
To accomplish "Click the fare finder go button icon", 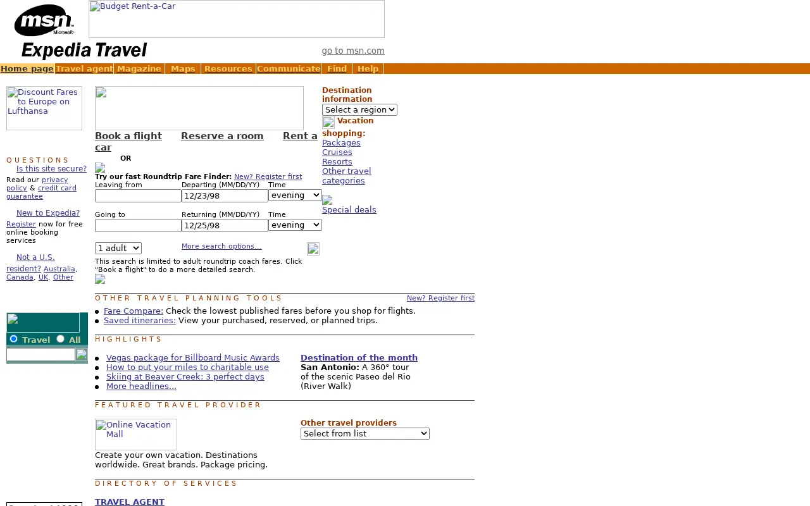I will click(x=313, y=249).
